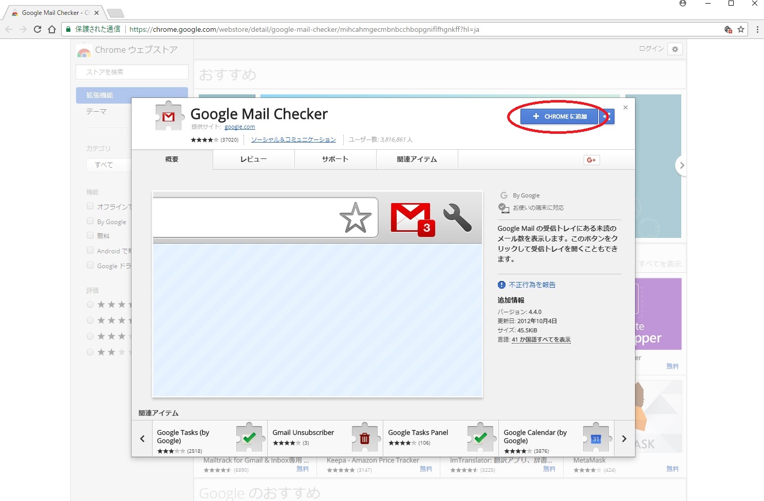Open the google.com provider link
764x501 pixels.
[239, 127]
